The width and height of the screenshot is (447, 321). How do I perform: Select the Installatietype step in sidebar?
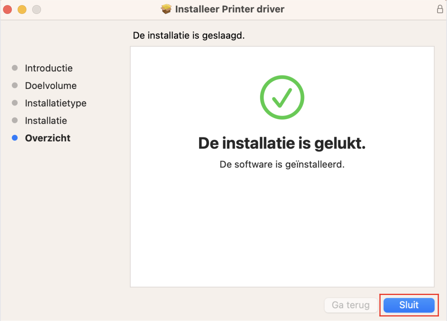click(x=56, y=103)
